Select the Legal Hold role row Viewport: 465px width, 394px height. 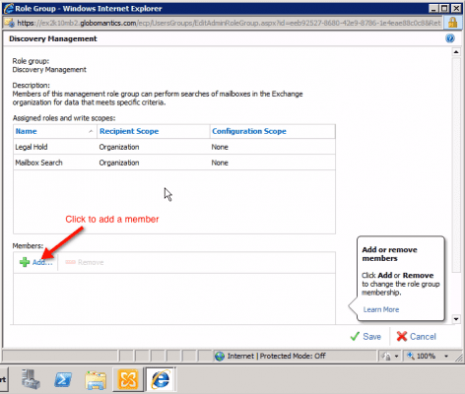tap(174, 147)
